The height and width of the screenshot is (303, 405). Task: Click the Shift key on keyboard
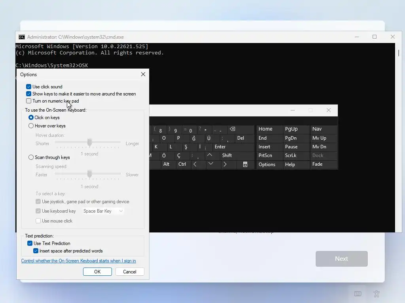click(237, 155)
